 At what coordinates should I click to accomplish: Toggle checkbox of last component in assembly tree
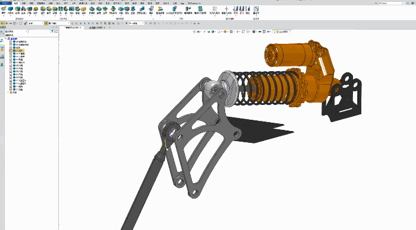click(11, 90)
